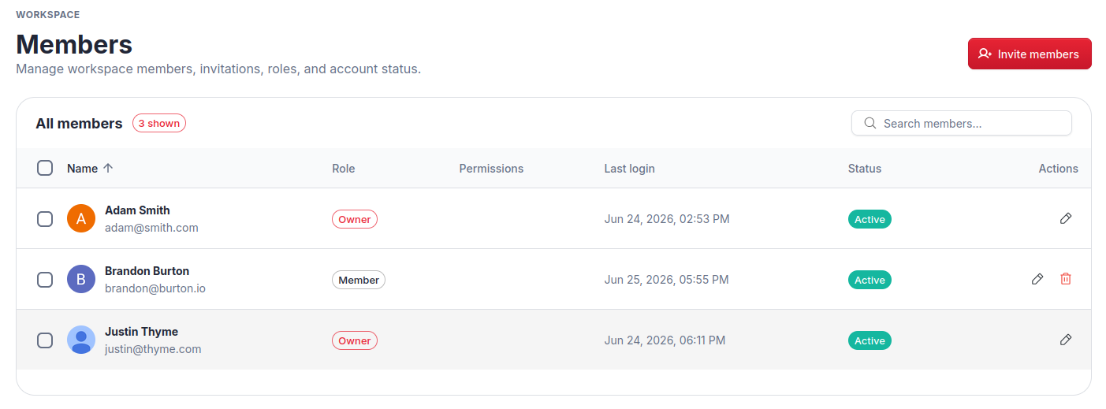Edit Justin Thyme using the pencil icon
The width and height of the screenshot is (1106, 409).
click(1066, 340)
